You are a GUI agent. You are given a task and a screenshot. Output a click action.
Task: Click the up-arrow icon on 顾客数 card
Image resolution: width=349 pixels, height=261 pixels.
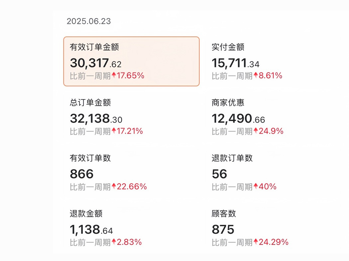pos(256,242)
